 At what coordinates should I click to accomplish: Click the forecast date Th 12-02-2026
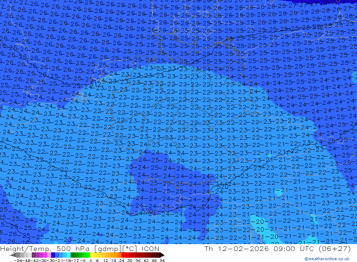pyautogui.click(x=237, y=248)
